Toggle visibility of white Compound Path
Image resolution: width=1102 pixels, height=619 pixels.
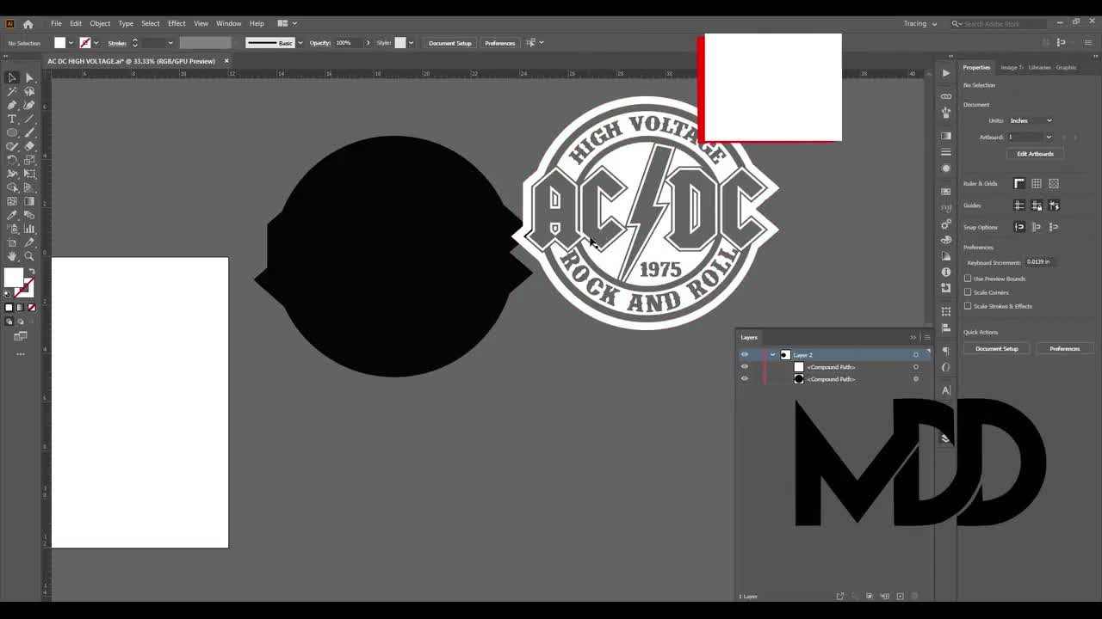pos(745,367)
